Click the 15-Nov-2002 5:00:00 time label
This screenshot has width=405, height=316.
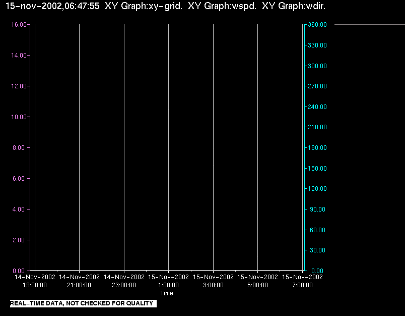(x=257, y=281)
